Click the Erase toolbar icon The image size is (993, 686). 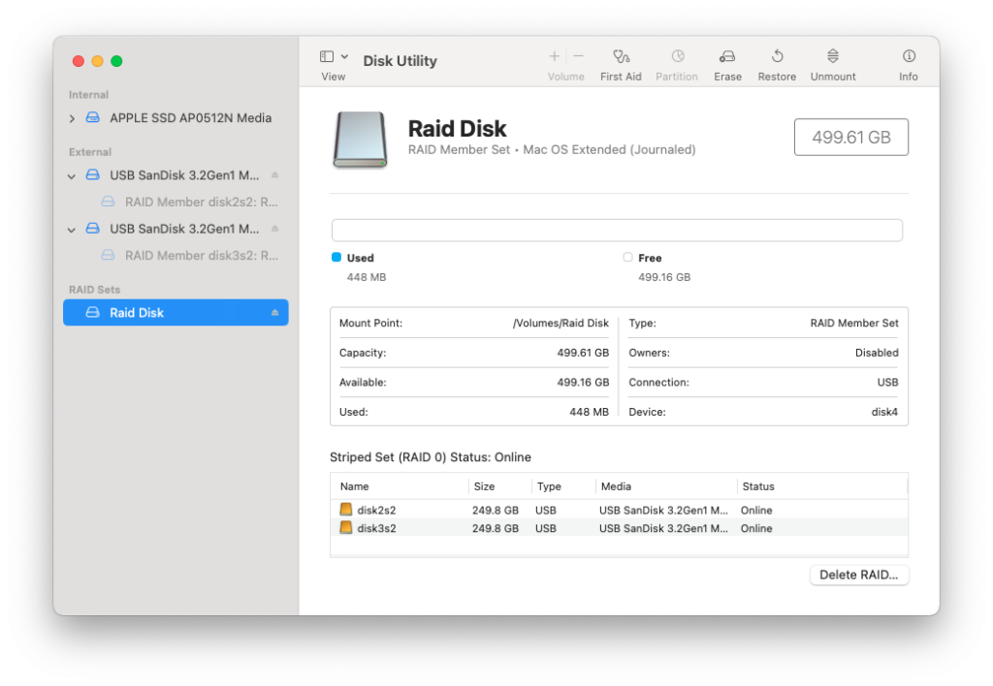(x=727, y=58)
